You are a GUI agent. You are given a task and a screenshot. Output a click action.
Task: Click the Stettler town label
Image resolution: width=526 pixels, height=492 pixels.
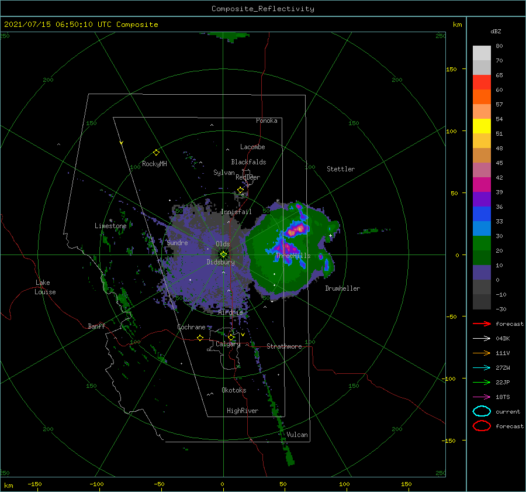point(341,169)
